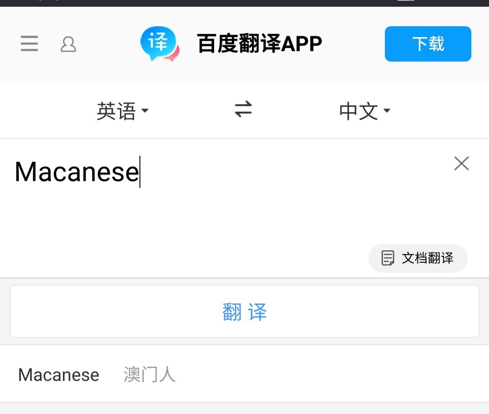Click the empty area of the text input box
Image resolution: width=489 pixels, height=414 pixels.
pyautogui.click(x=218, y=218)
